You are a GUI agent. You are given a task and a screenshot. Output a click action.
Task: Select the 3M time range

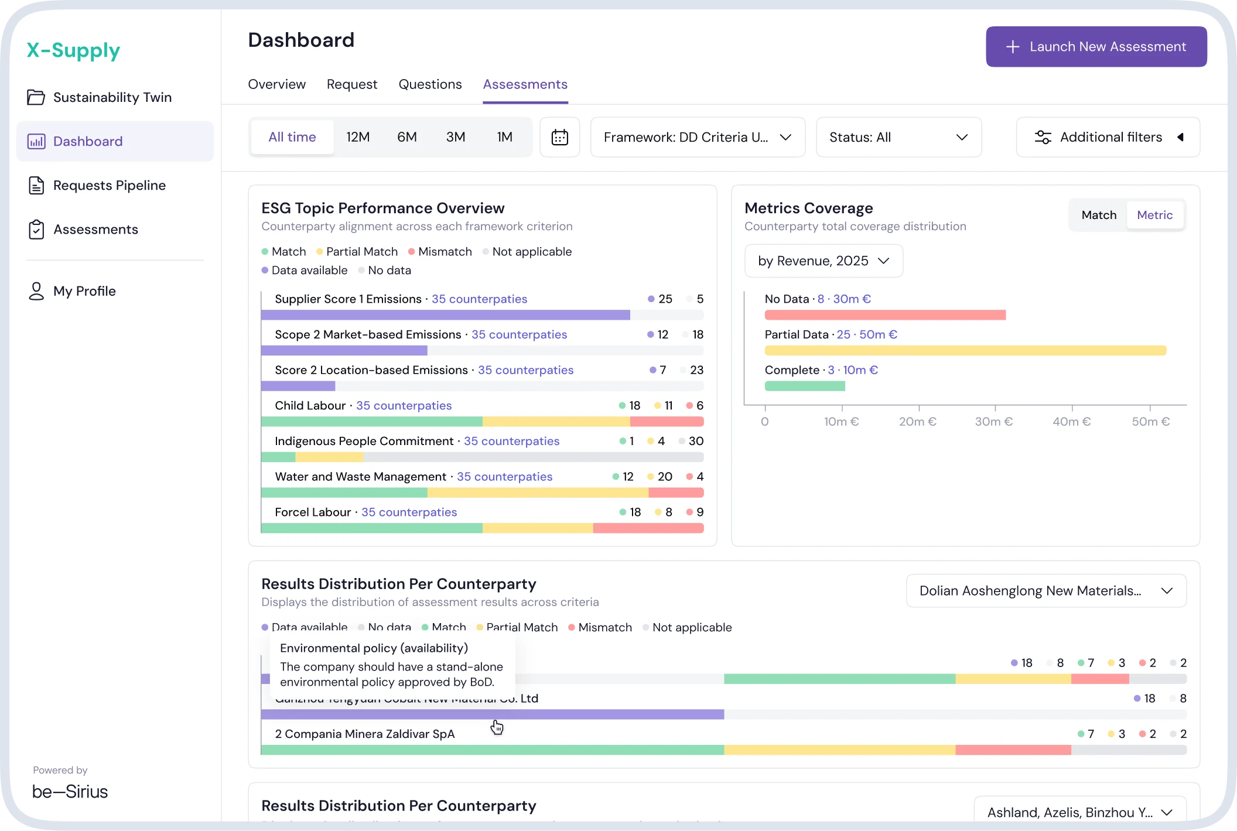pyautogui.click(x=456, y=137)
